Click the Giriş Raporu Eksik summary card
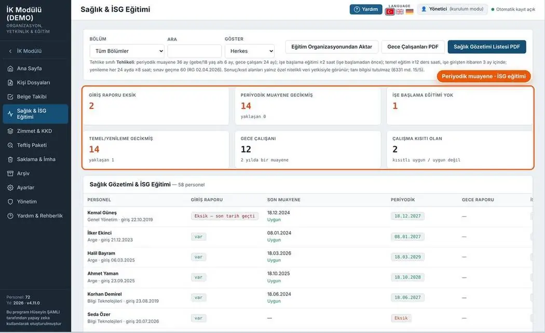This screenshot has width=545, height=333. 156,106
